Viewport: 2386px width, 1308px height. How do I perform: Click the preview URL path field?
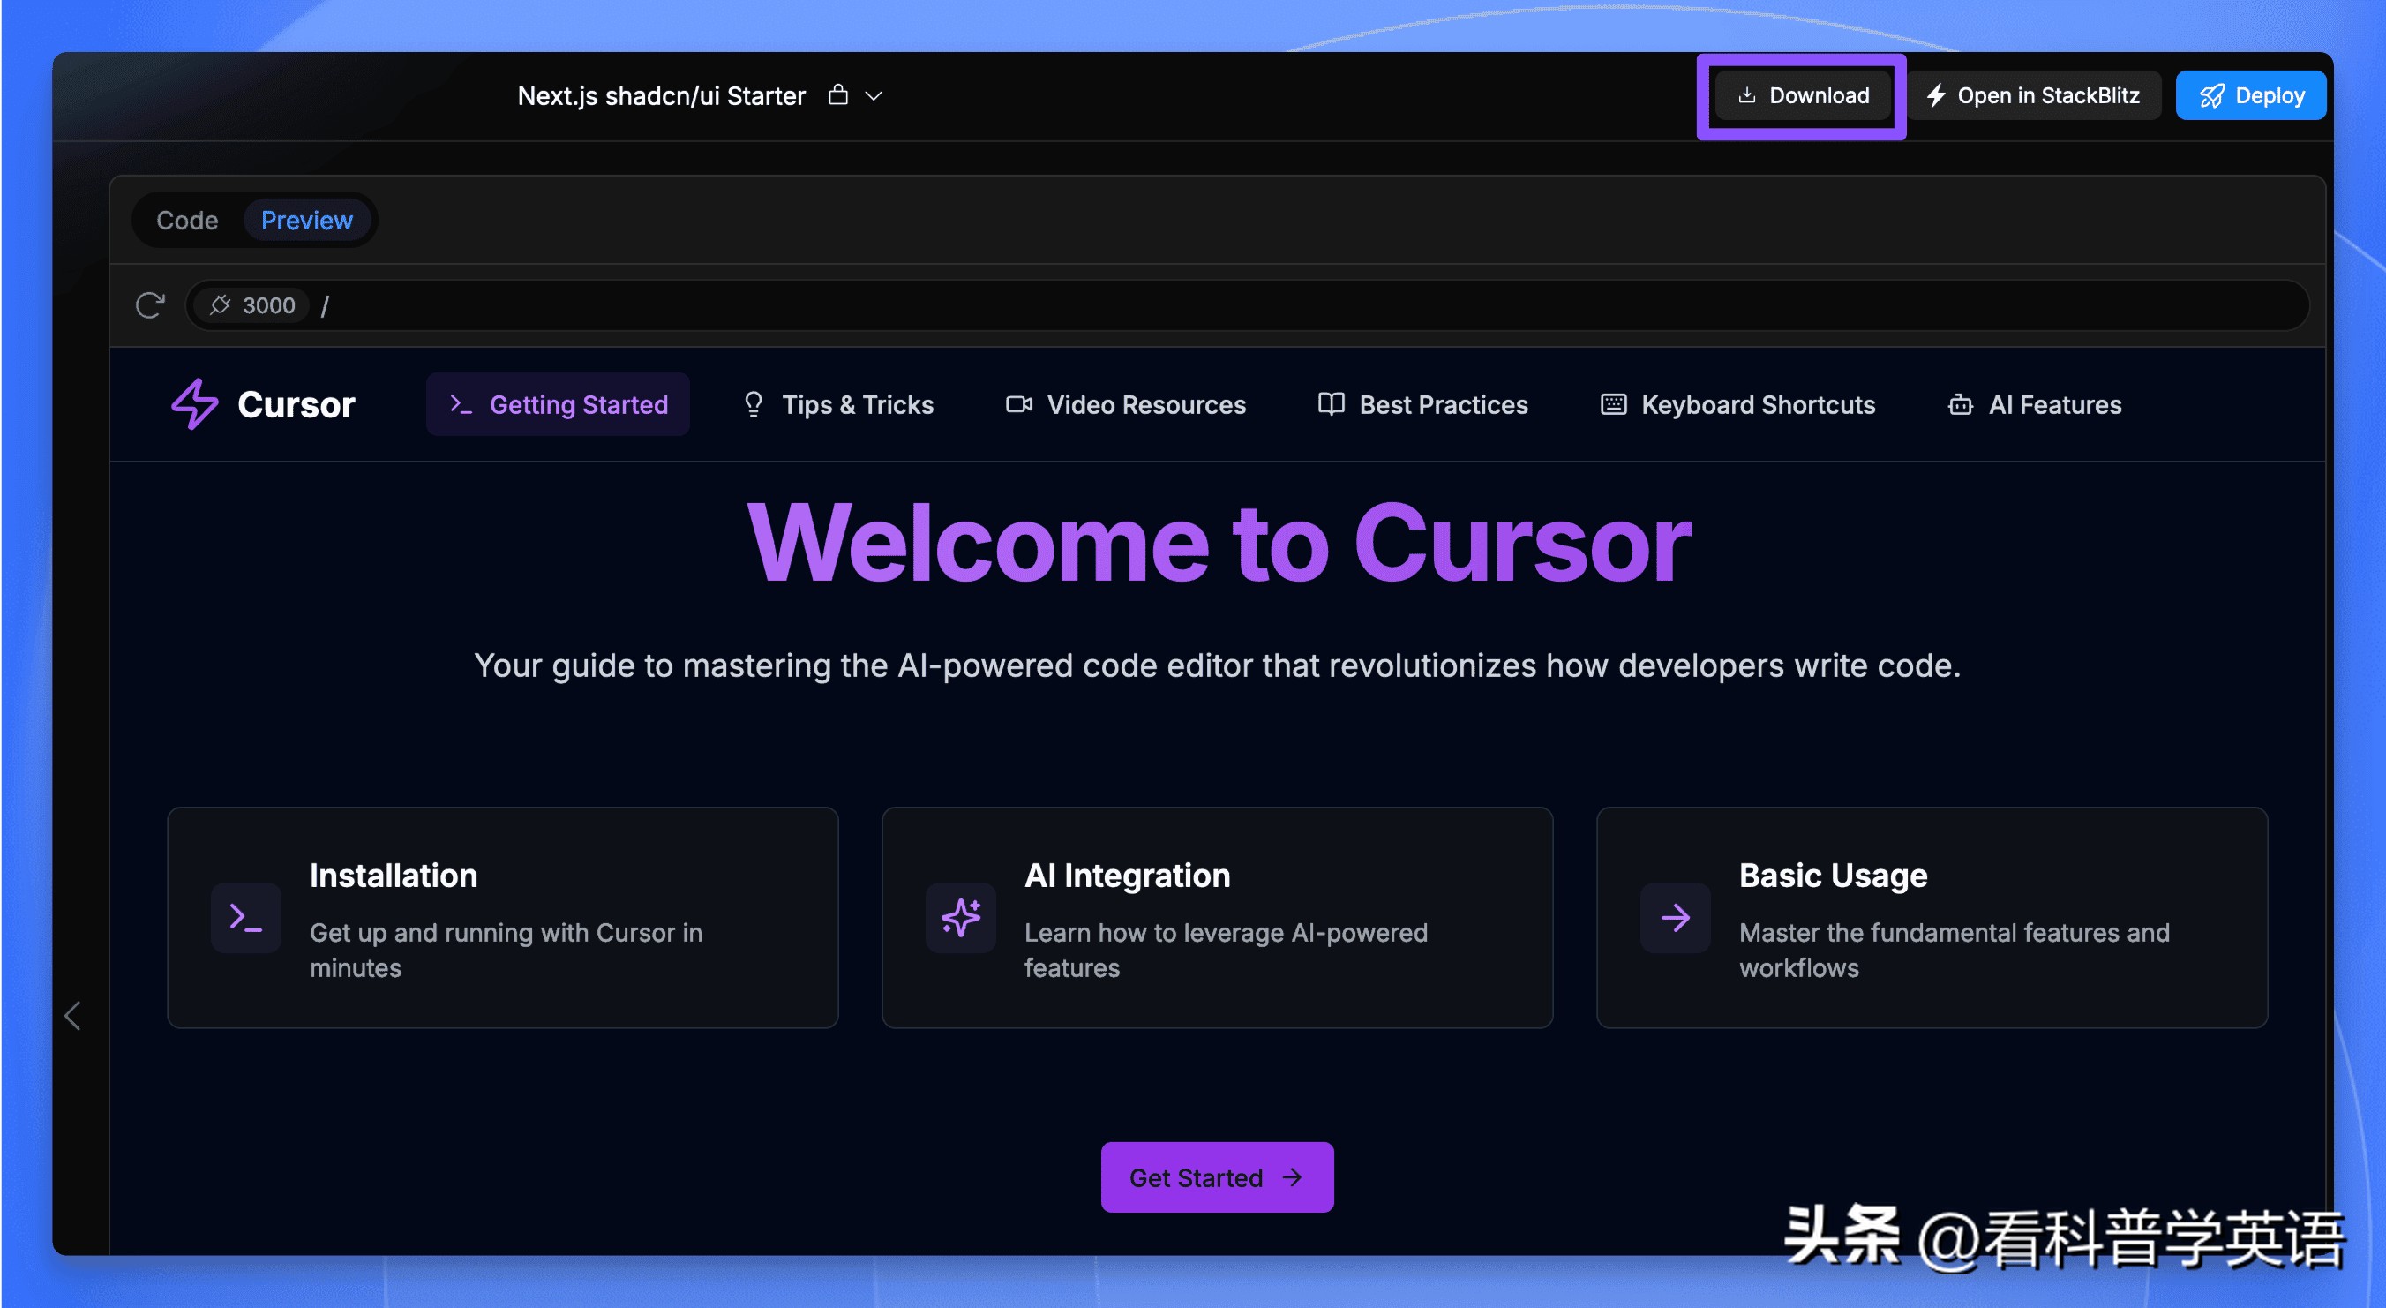click(x=1297, y=304)
